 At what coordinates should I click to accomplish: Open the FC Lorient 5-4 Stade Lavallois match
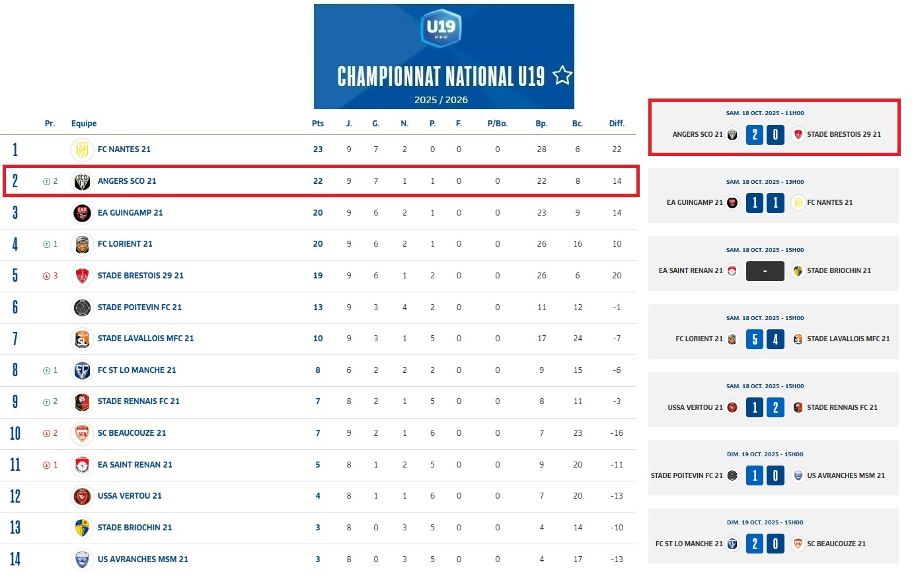tap(774, 332)
